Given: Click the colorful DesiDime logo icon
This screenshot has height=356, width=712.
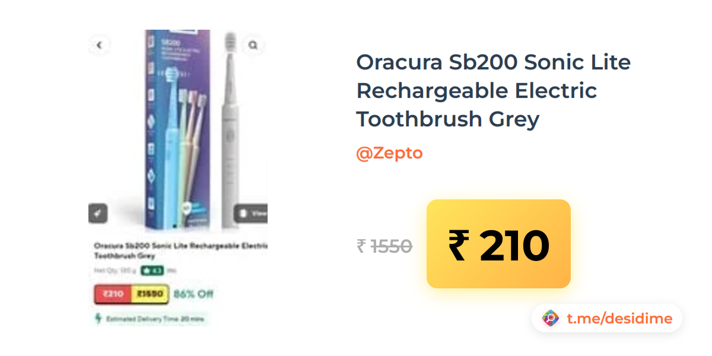Looking at the screenshot, I should click(x=551, y=319).
